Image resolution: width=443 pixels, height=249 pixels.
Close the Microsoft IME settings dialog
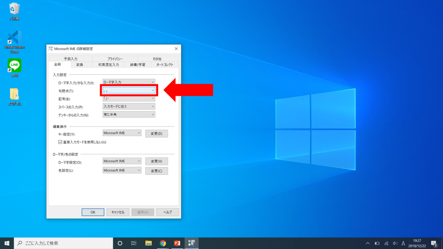(x=176, y=49)
